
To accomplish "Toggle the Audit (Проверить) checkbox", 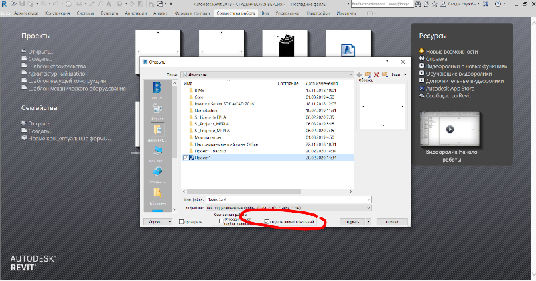I will (182, 222).
